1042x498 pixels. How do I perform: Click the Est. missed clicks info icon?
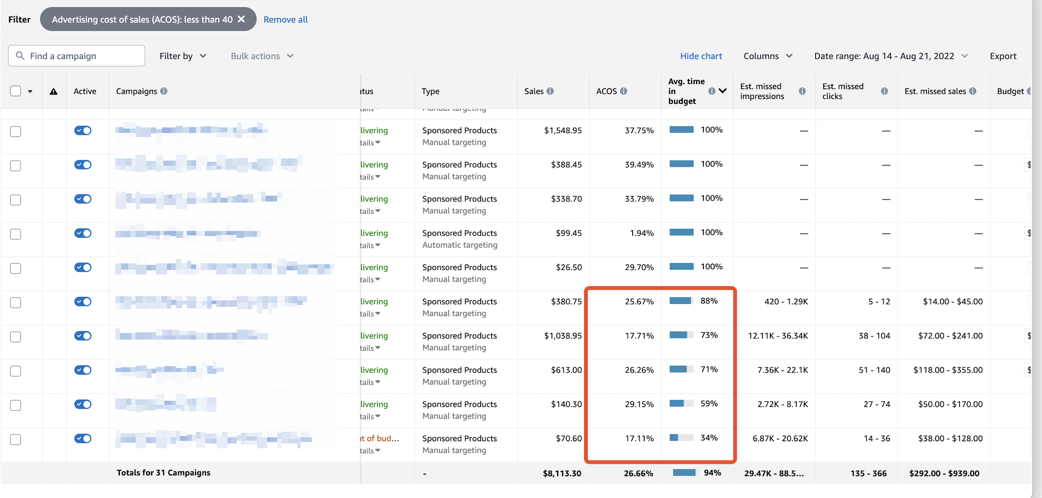884,91
